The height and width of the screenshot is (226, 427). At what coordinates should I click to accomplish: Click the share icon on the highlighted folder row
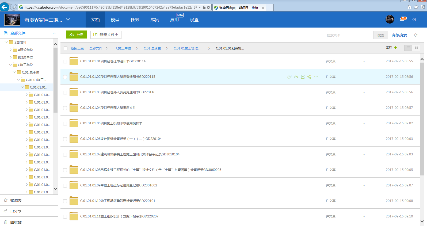309,77
